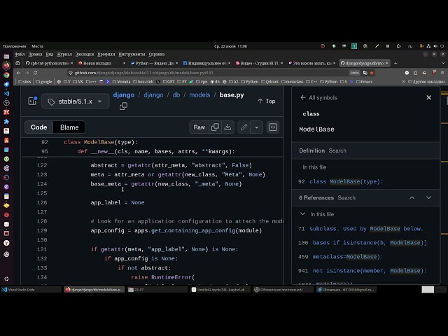Open the Qdrant bookmarks folder
Screen dimensions: 448x336
(269, 82)
